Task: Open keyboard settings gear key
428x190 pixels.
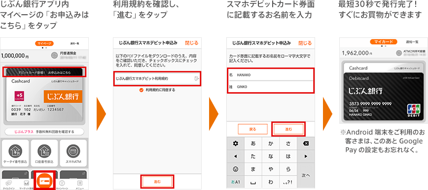Action: [x=235, y=143]
